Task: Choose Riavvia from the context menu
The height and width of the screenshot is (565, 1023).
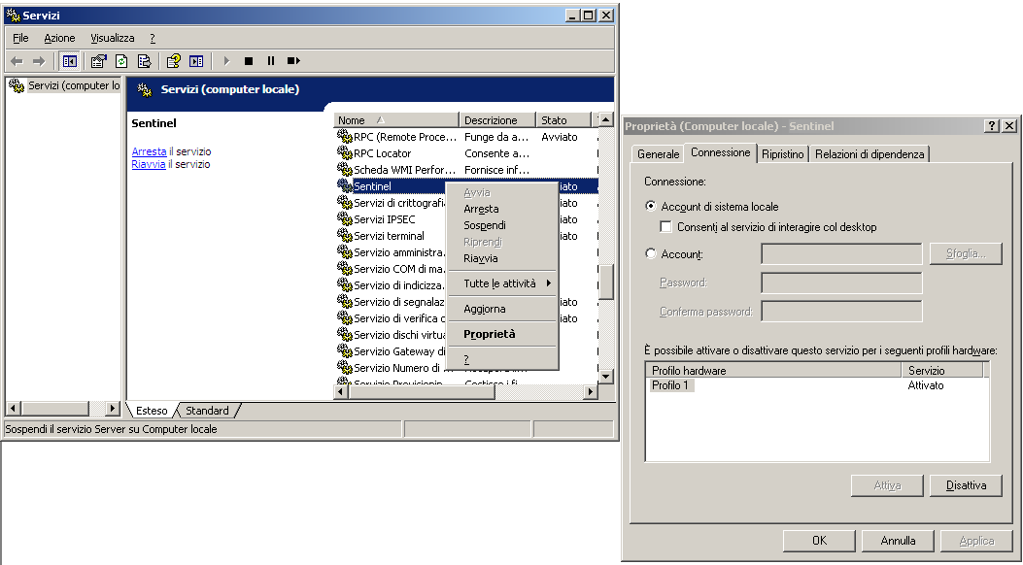Action: tap(501, 258)
